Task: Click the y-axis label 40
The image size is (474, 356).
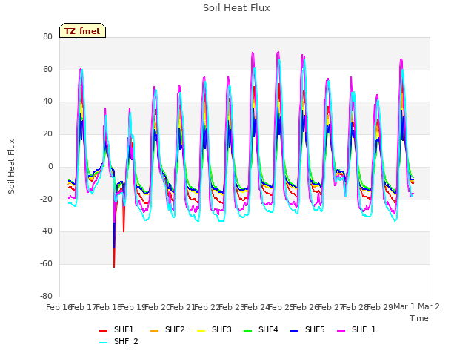Action: coord(47,102)
